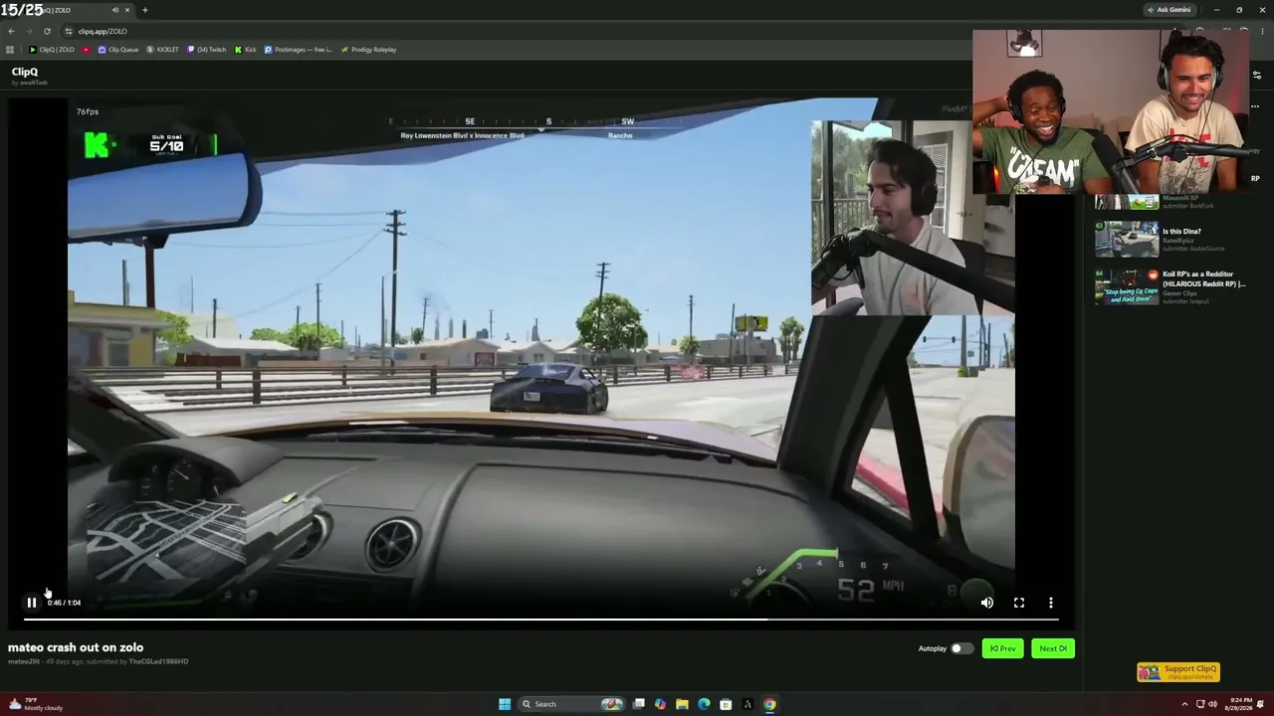This screenshot has width=1274, height=716.
Task: Switch to Chrome in the taskbar
Action: pos(769,704)
